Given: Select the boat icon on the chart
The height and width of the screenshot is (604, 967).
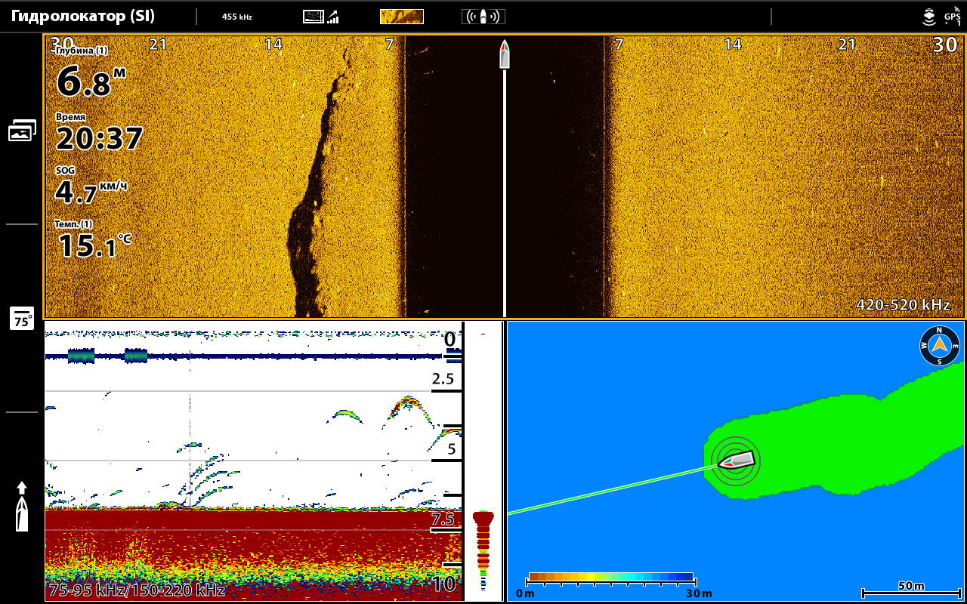Looking at the screenshot, I should point(737,459).
